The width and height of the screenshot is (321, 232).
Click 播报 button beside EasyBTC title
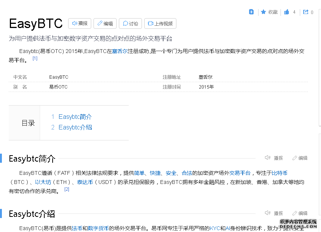pyautogui.click(x=79, y=23)
